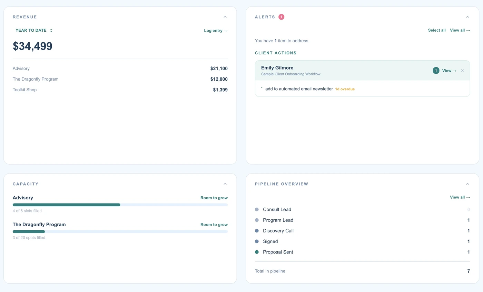483x292 pixels.
Task: Click 3 of 20 spots filled text
Action: tap(29, 238)
